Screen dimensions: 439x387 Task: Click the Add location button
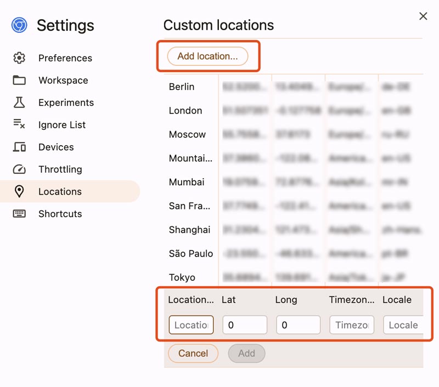(x=207, y=56)
